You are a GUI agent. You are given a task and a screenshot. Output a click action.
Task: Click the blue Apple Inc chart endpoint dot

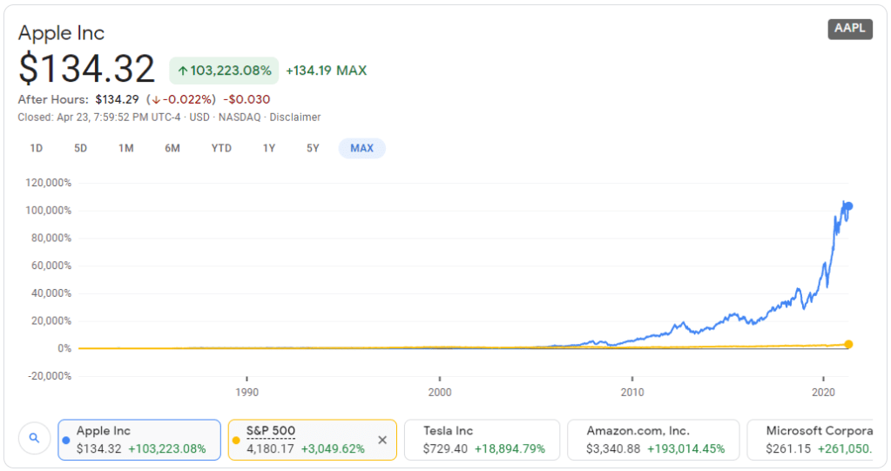tap(848, 206)
